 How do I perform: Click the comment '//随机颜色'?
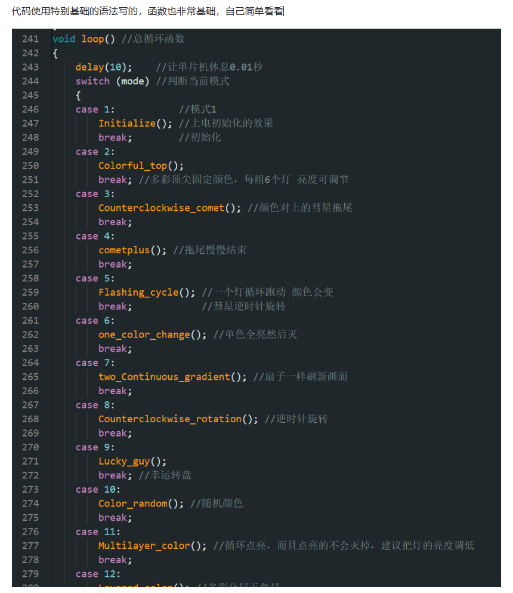217,504
